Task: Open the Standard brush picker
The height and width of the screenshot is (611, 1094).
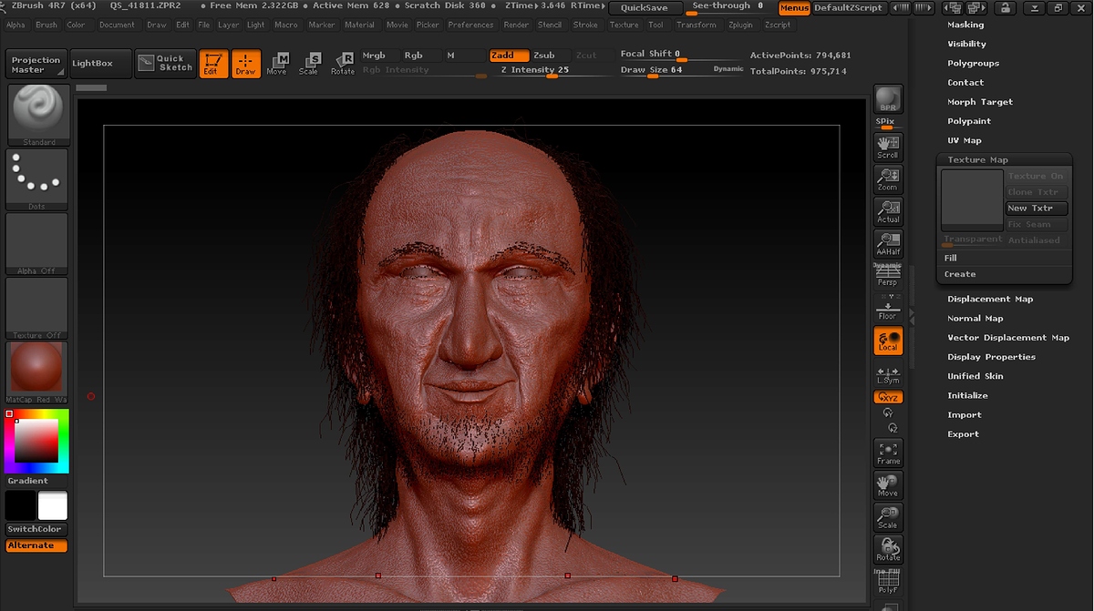Action: [x=38, y=115]
